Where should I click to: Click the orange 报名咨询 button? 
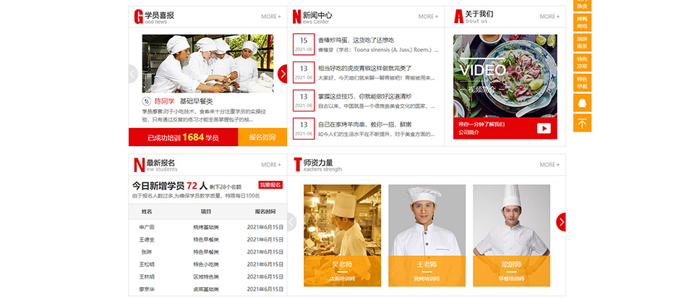262,137
